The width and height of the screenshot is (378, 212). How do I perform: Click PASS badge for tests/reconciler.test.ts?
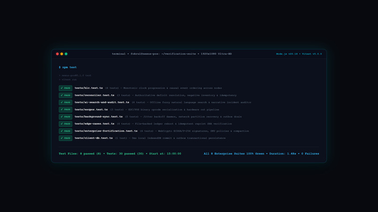point(65,95)
